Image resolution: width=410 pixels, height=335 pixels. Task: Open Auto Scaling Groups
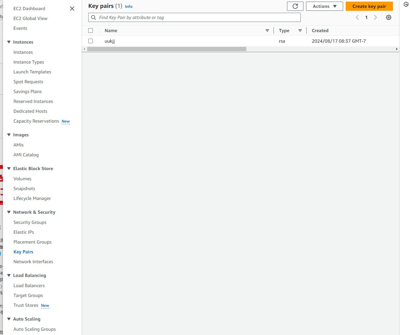tap(34, 329)
